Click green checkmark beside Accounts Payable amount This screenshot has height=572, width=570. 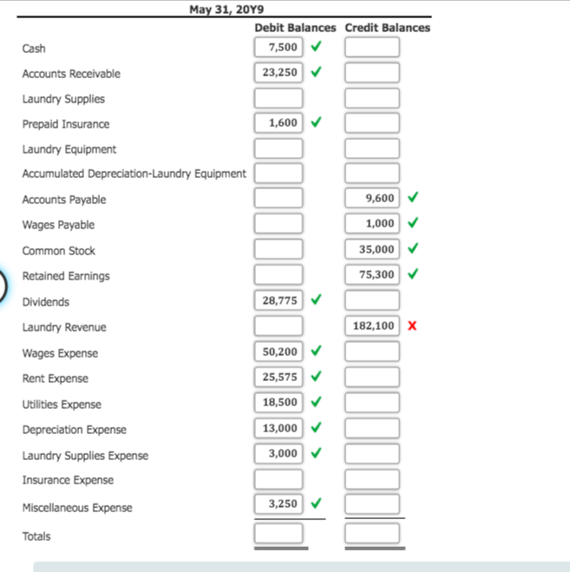tap(413, 197)
